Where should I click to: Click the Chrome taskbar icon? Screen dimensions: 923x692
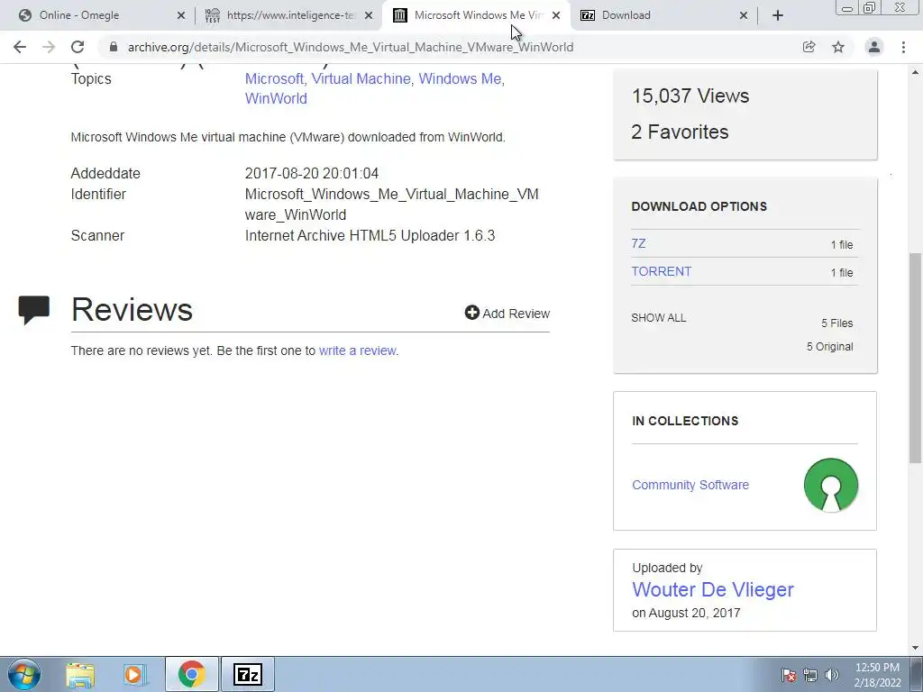pyautogui.click(x=192, y=674)
